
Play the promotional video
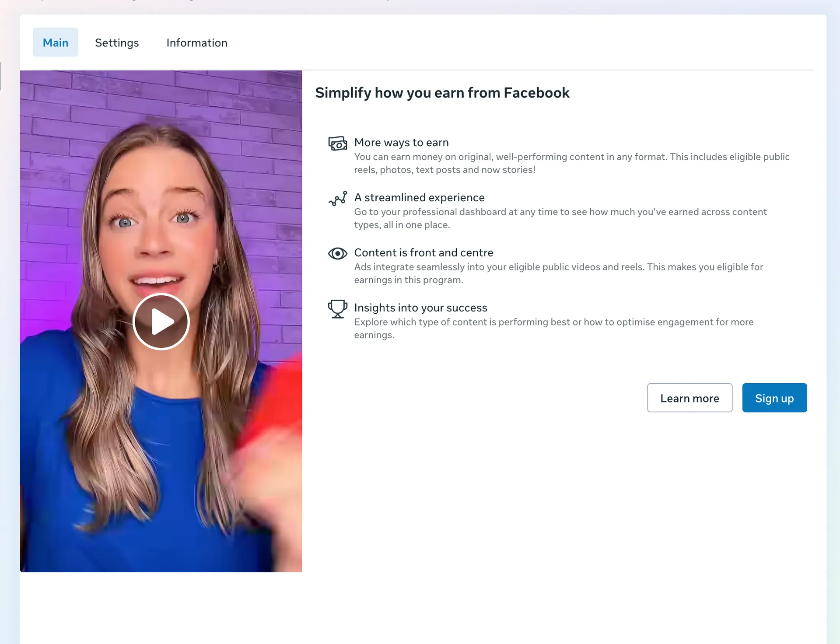tap(161, 322)
